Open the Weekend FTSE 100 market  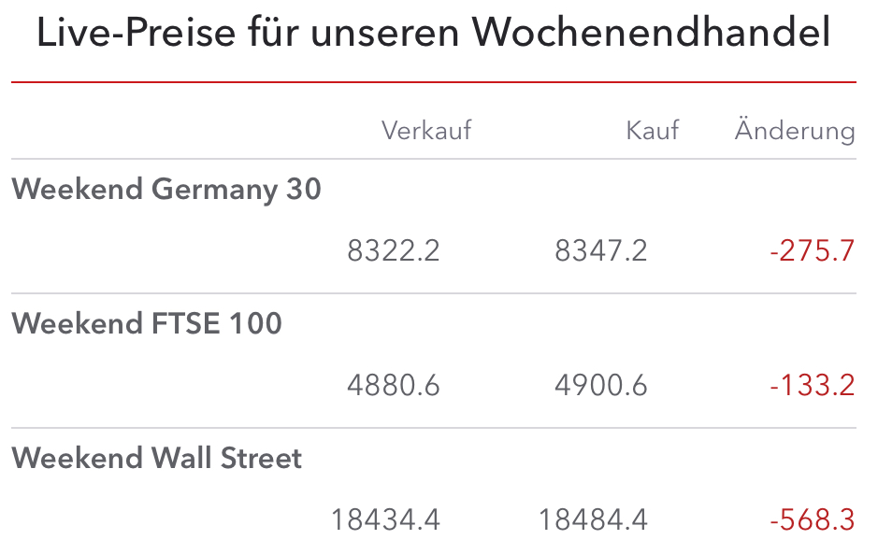click(x=147, y=324)
